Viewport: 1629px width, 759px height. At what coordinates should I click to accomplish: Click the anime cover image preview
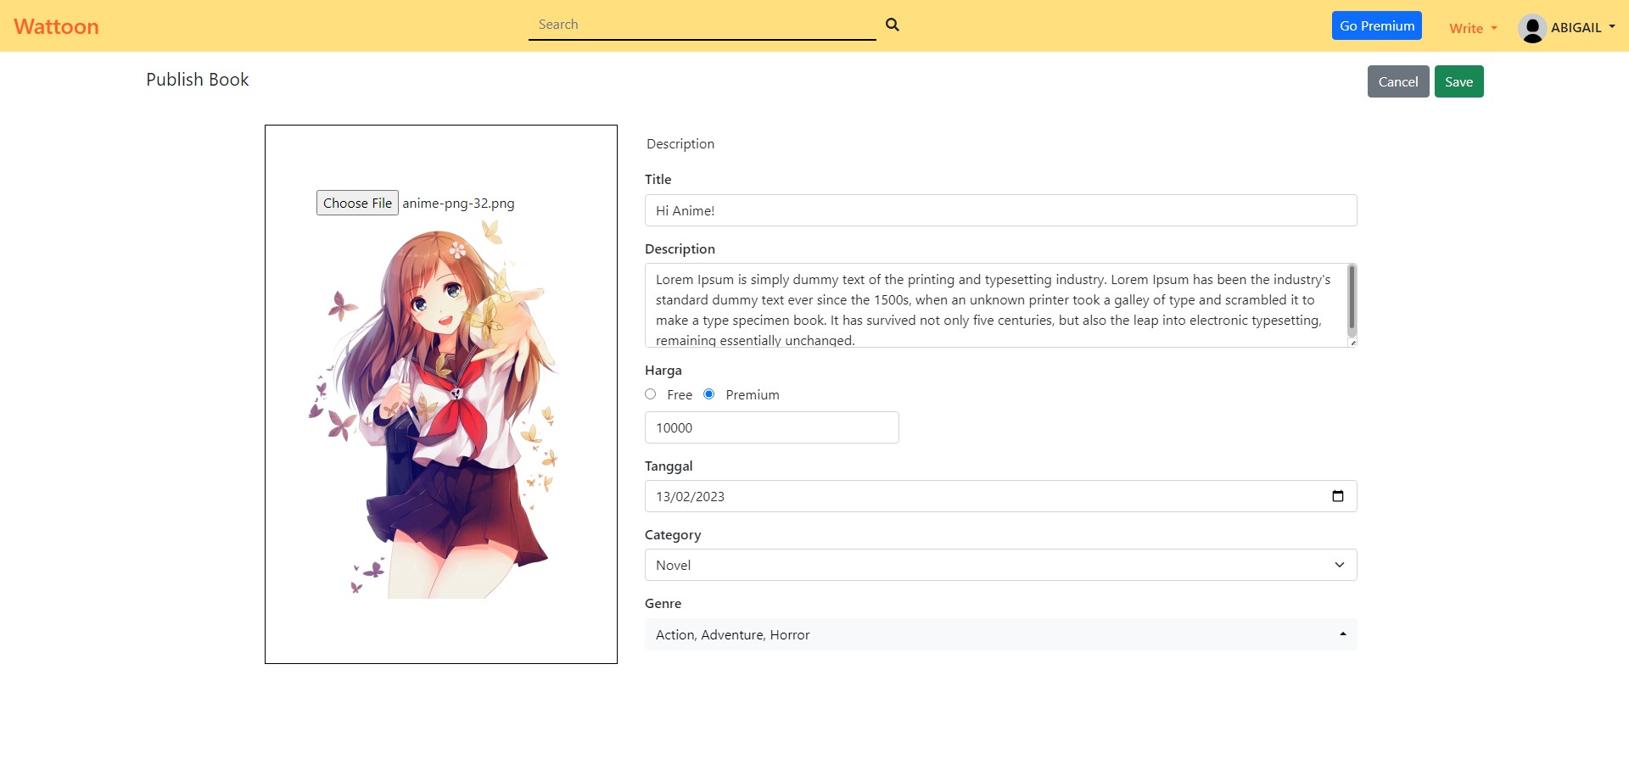434,409
